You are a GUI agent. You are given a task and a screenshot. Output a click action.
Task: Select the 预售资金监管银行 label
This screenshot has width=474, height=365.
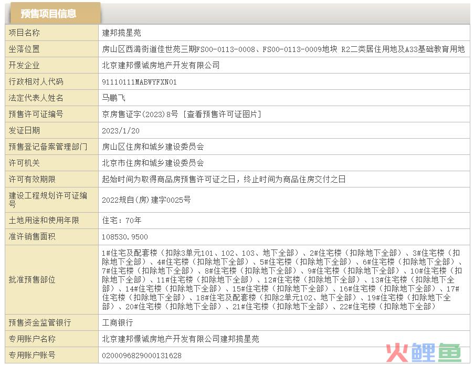(40, 323)
